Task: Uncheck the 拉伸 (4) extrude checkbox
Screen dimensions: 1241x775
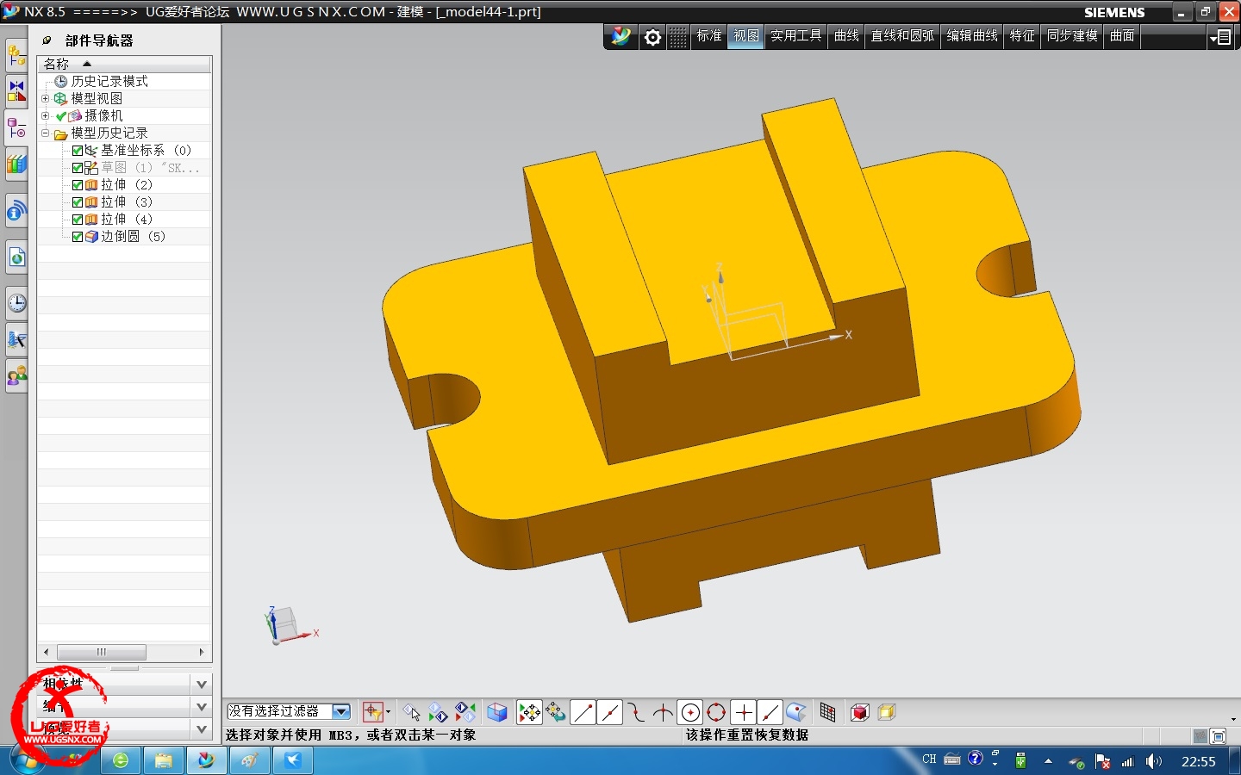Action: (78, 220)
